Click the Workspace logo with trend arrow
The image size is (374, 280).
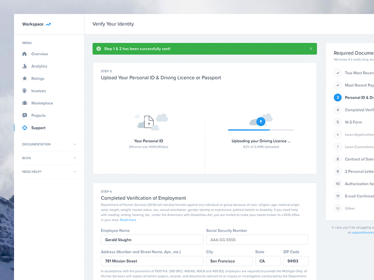point(36,24)
